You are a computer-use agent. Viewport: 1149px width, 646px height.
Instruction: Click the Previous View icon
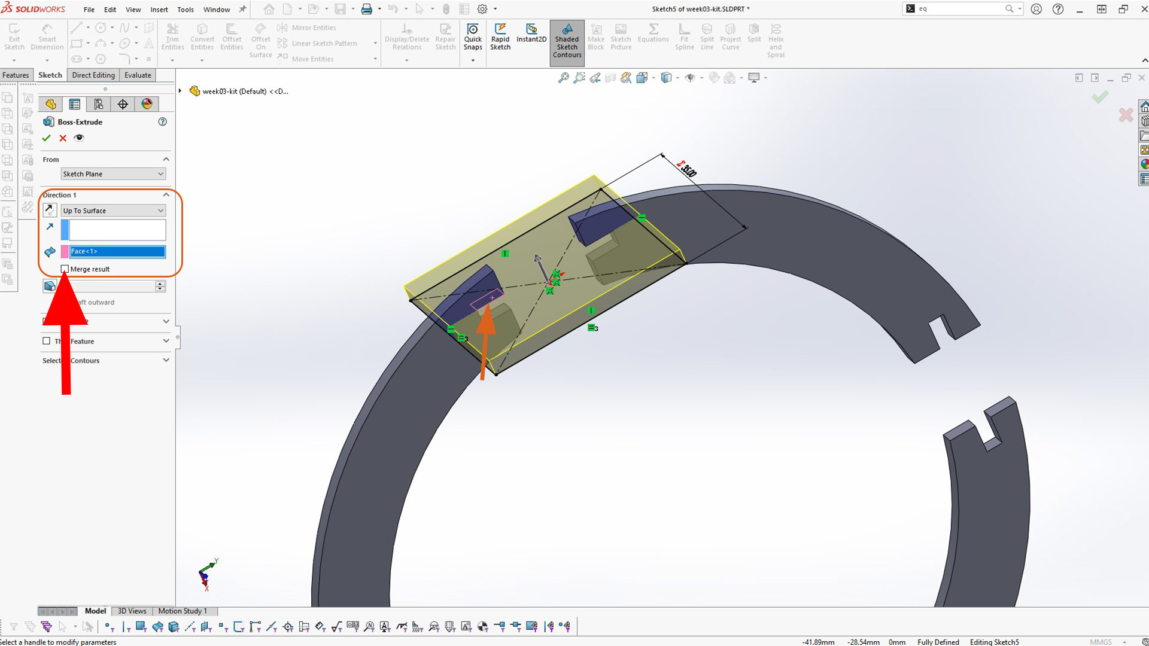595,78
